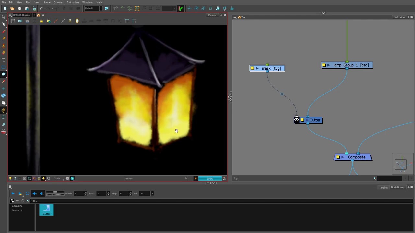Click the Play button in playback toolbar

[13, 194]
